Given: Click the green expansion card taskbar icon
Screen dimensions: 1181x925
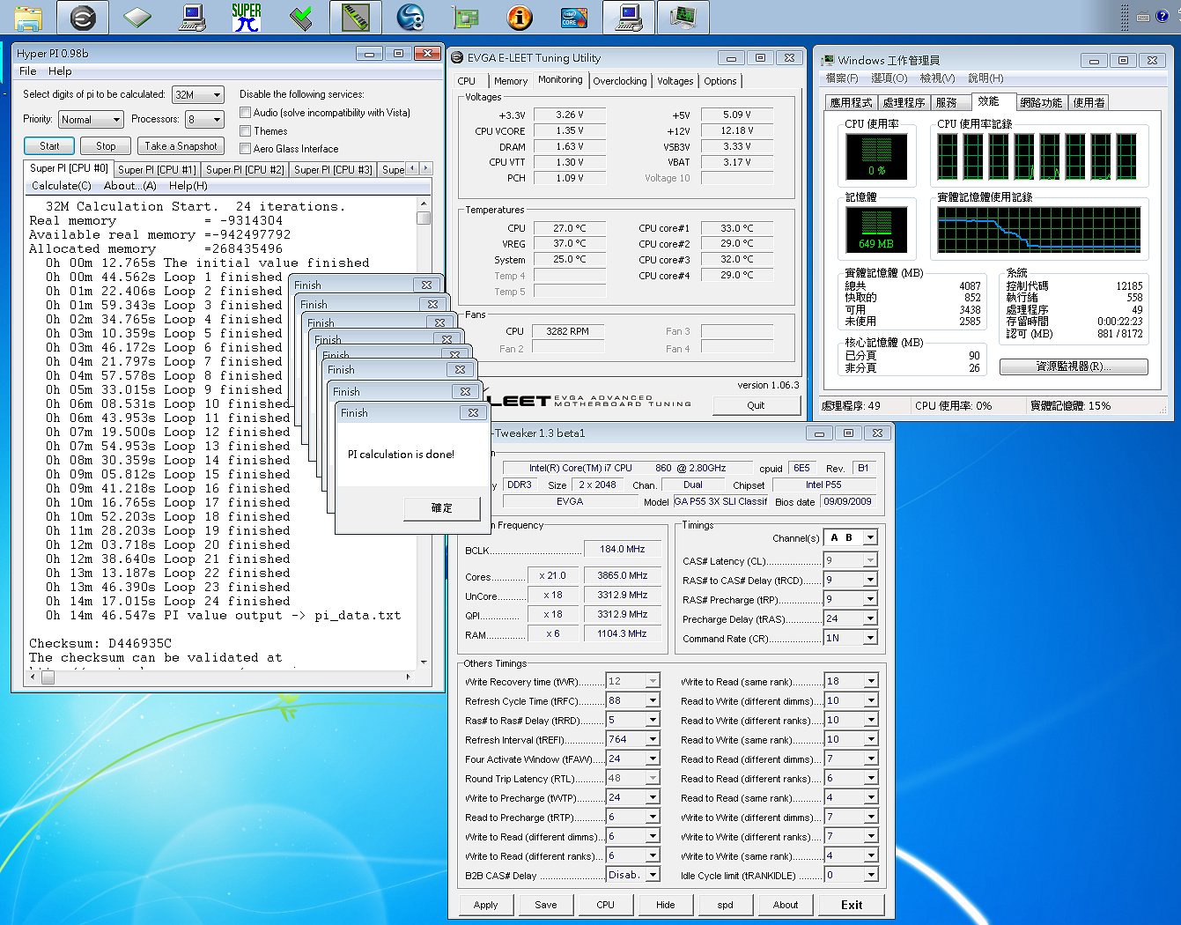Looking at the screenshot, I should pyautogui.click(x=465, y=17).
